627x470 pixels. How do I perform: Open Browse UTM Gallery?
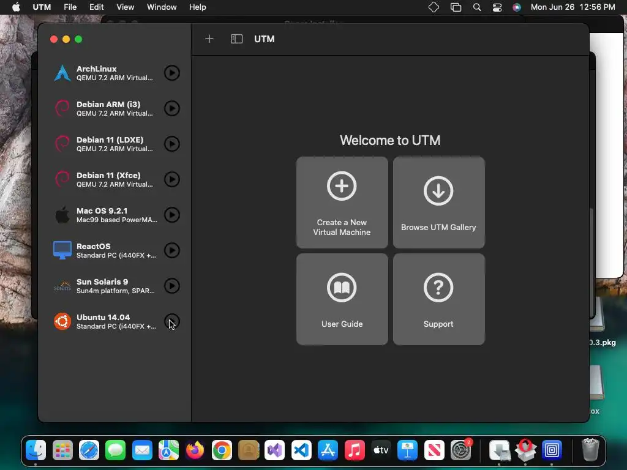[x=438, y=202]
